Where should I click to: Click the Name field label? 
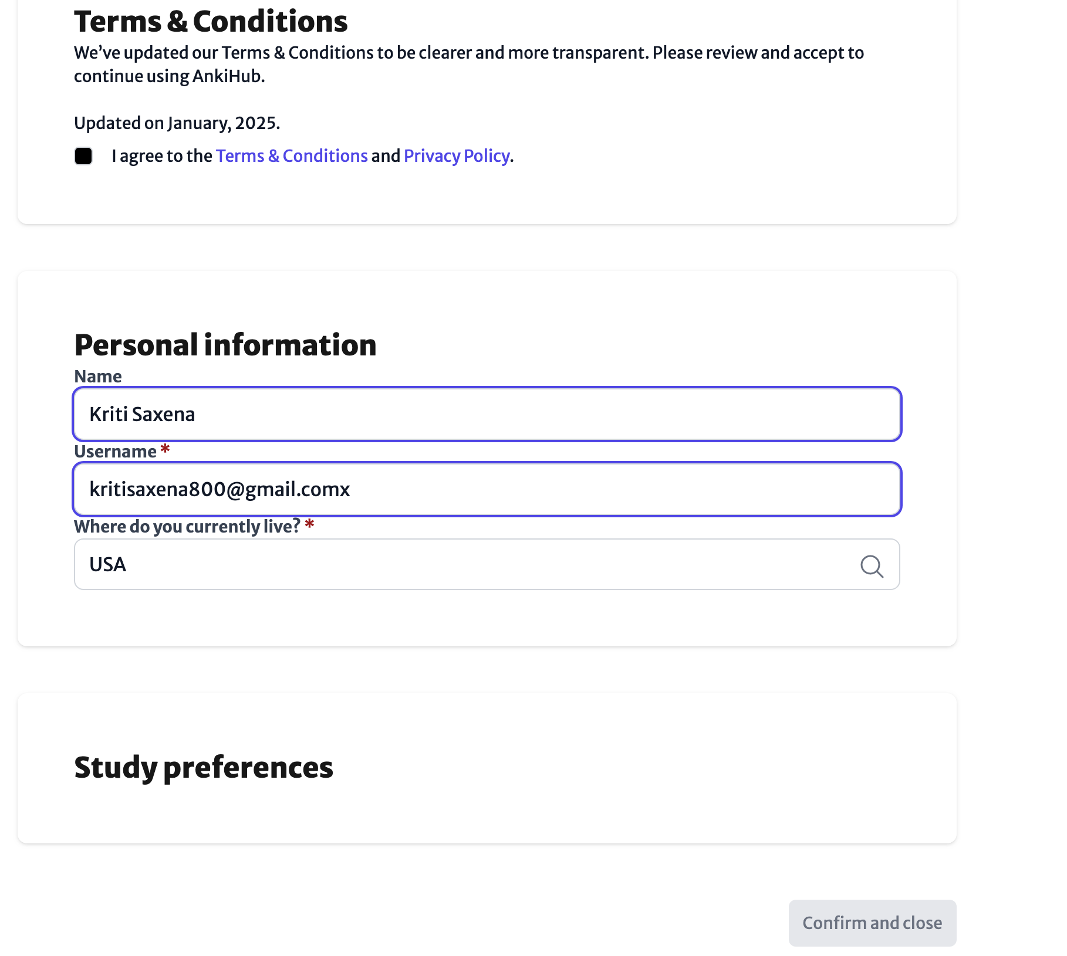pyautogui.click(x=98, y=377)
